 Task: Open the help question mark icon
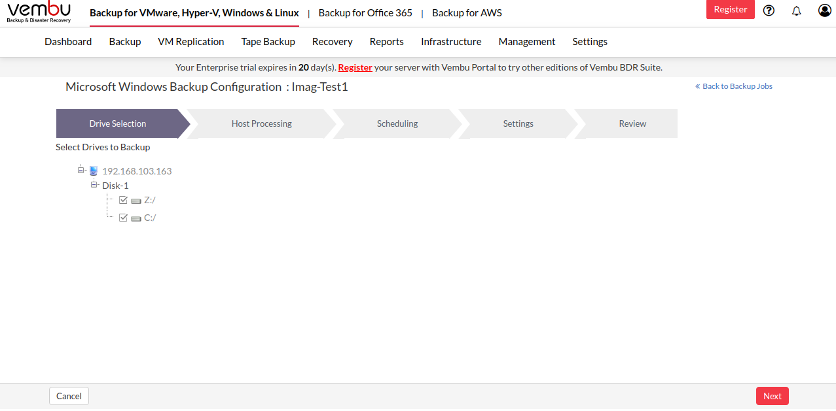769,10
